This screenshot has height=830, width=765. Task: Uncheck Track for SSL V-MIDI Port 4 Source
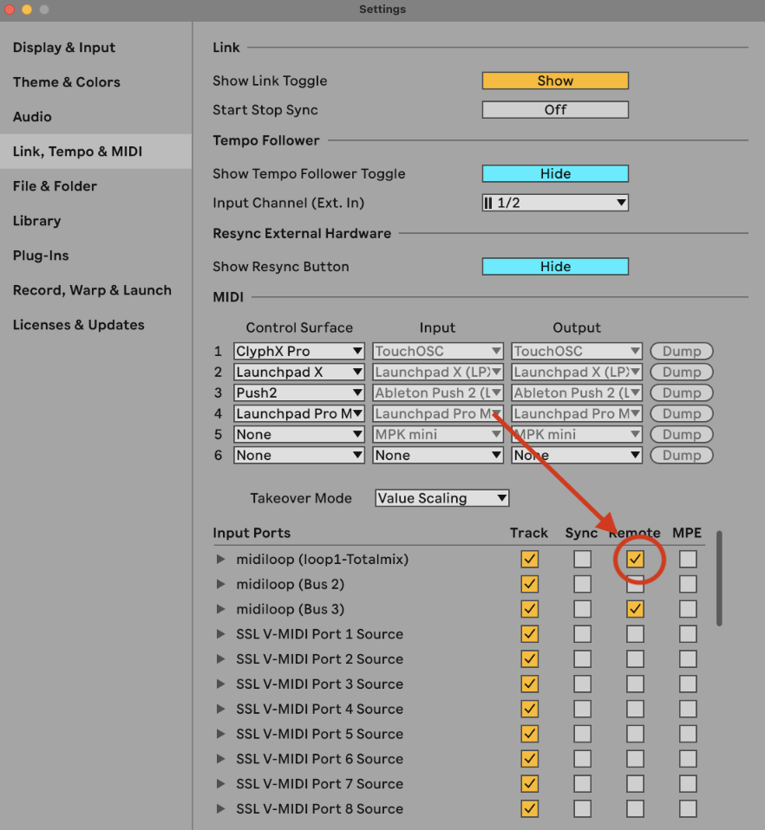pyautogui.click(x=529, y=709)
